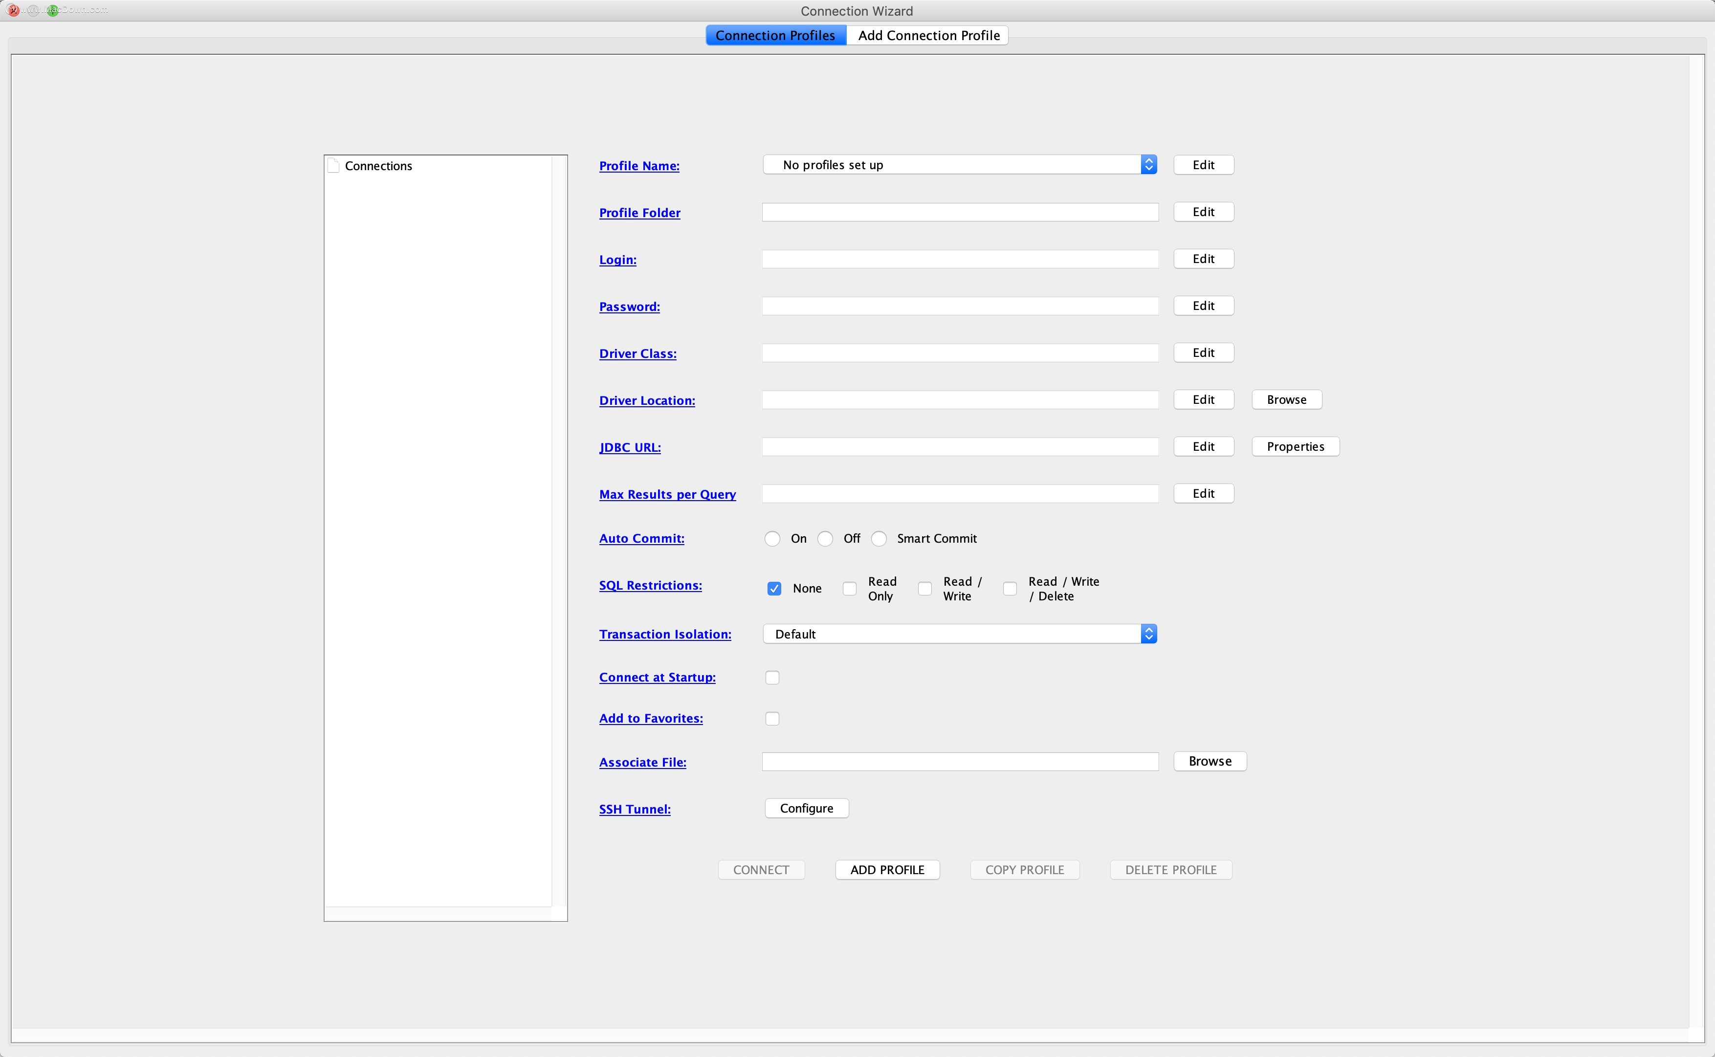Click Edit next to Max Results per Query
1715x1057 pixels.
(x=1204, y=494)
